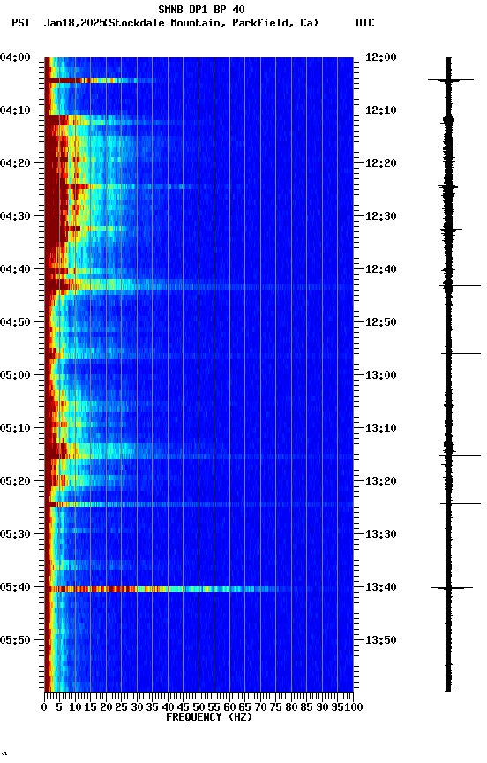Click the 50 Hz frequency tick label
Viewport: 487px width, 763px height.
pos(199,707)
